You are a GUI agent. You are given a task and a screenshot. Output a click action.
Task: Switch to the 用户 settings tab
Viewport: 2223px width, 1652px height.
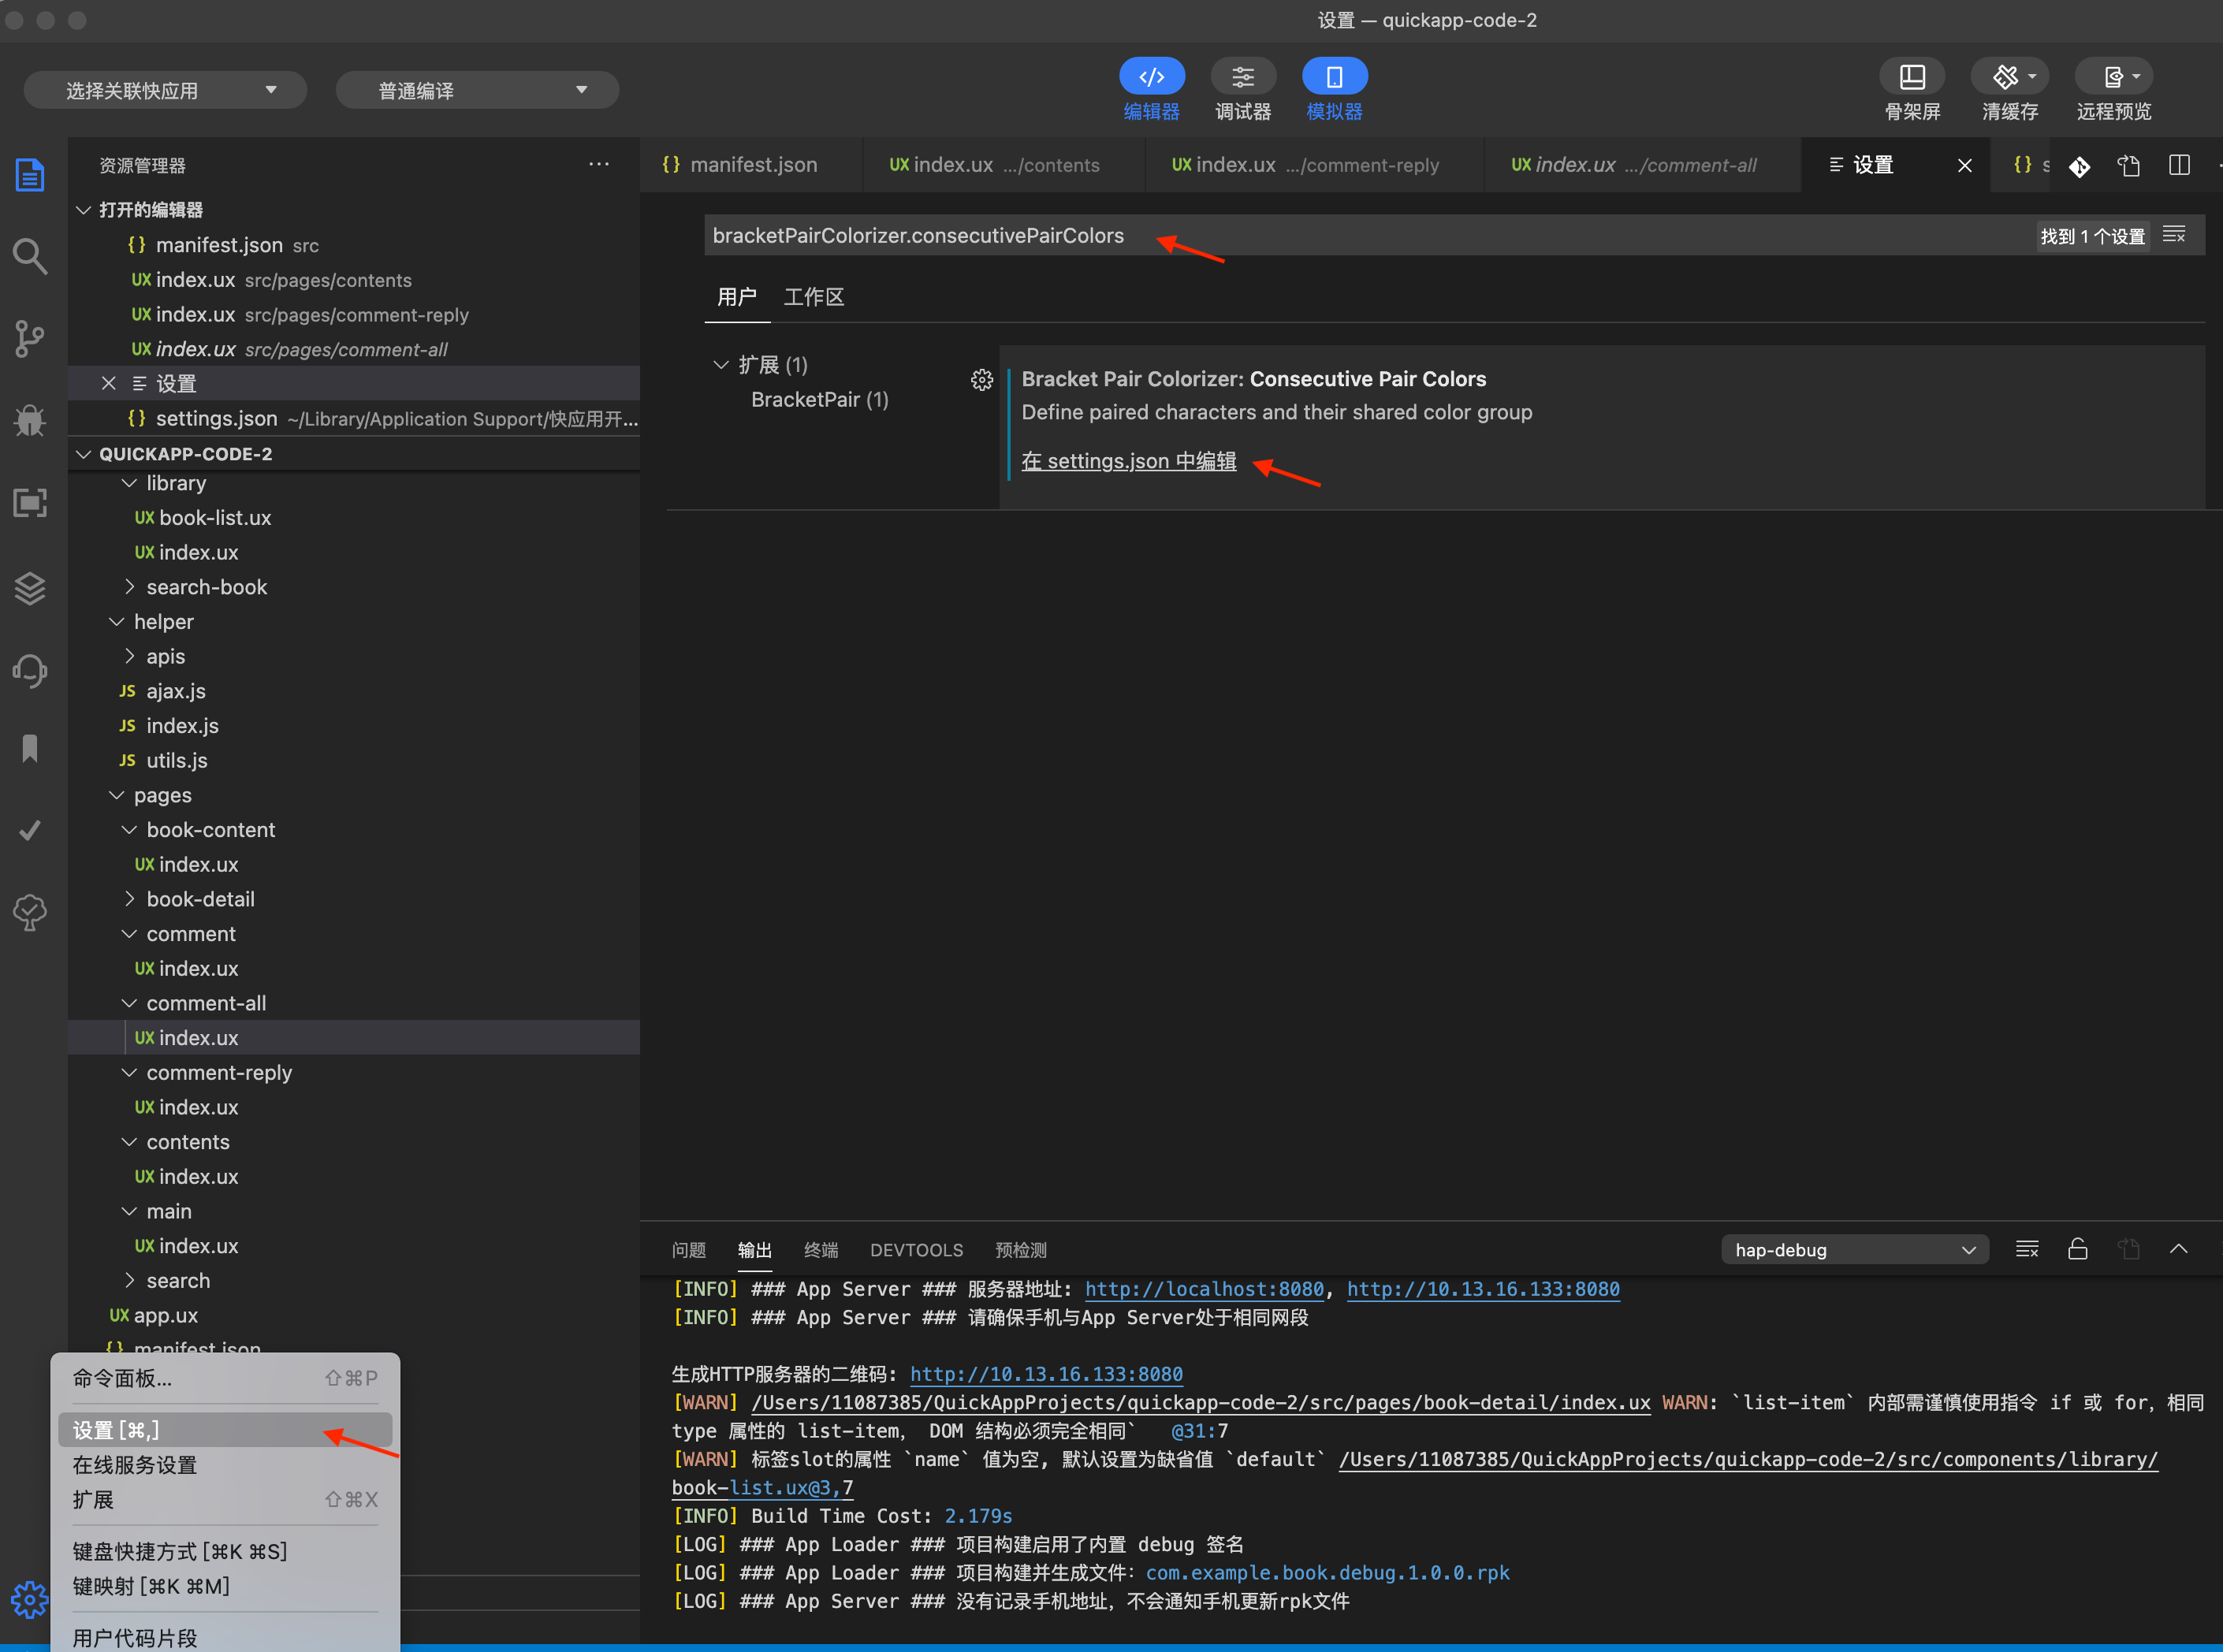(x=737, y=297)
